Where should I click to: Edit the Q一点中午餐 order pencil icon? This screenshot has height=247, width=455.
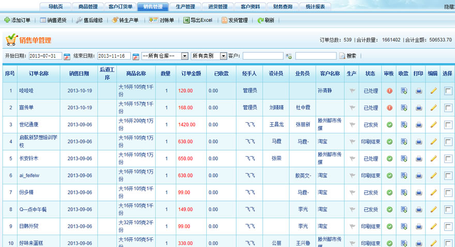tap(433, 209)
